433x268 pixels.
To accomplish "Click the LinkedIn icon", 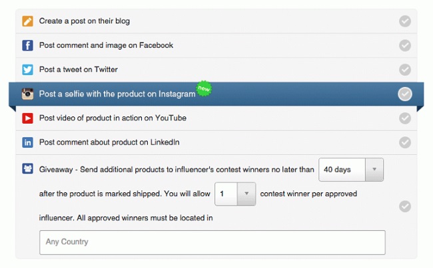I will pos(27,142).
